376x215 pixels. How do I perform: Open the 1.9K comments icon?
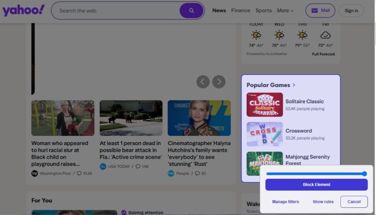tap(138, 166)
